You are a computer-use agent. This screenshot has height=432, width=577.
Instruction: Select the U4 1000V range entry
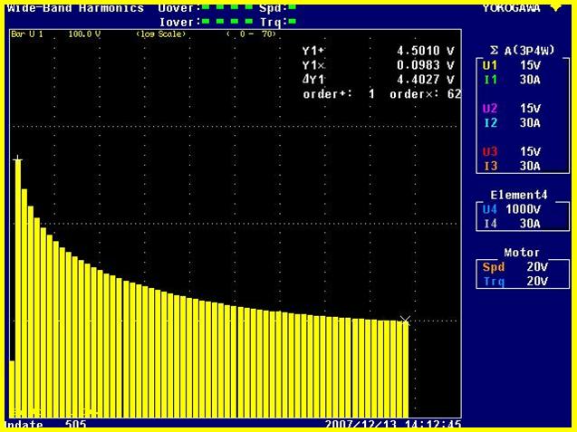coord(512,209)
